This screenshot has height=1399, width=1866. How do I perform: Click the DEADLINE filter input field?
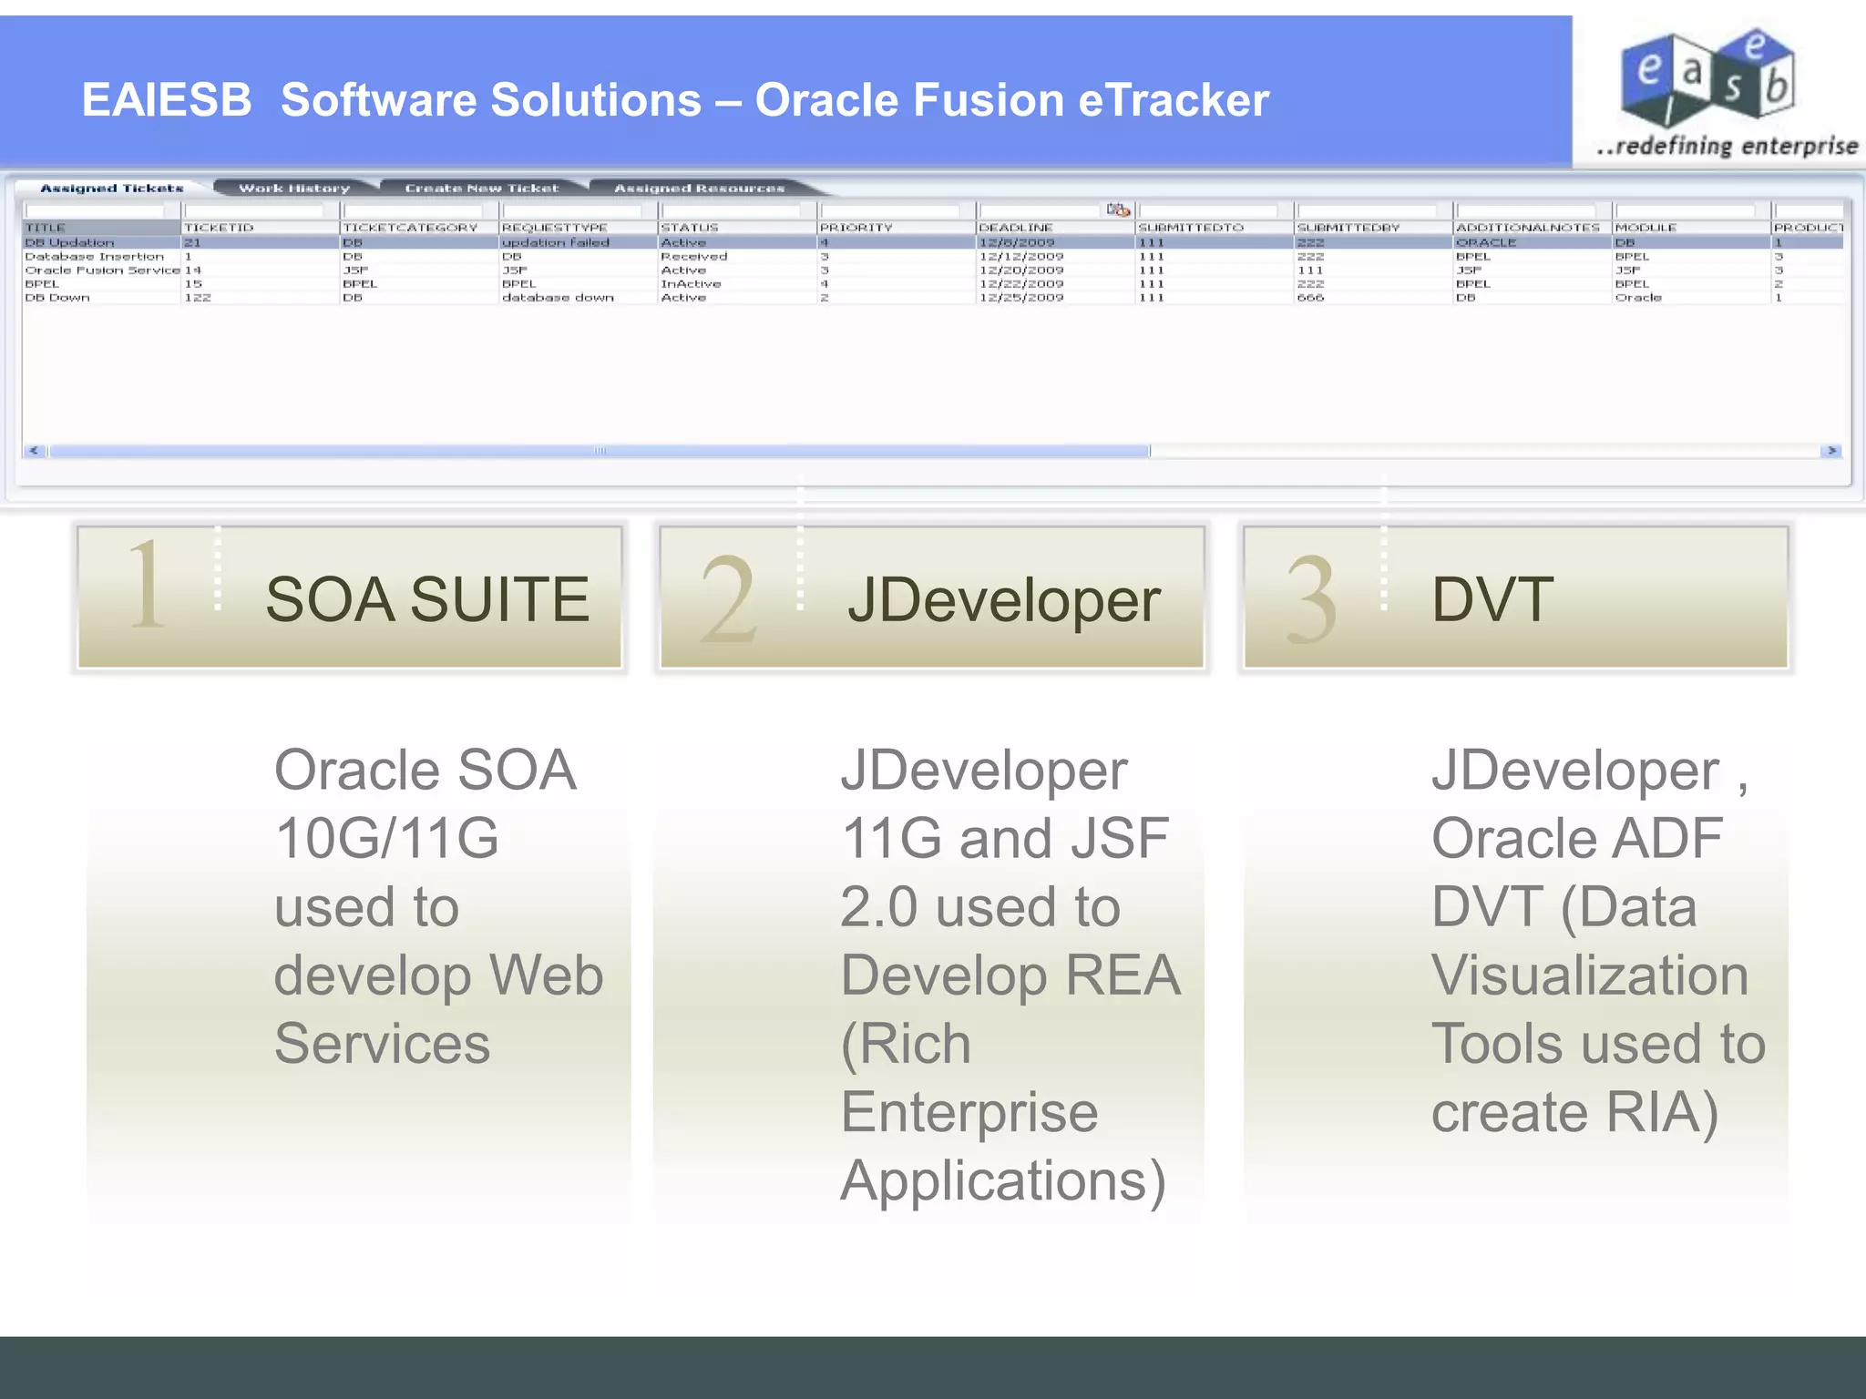1040,210
